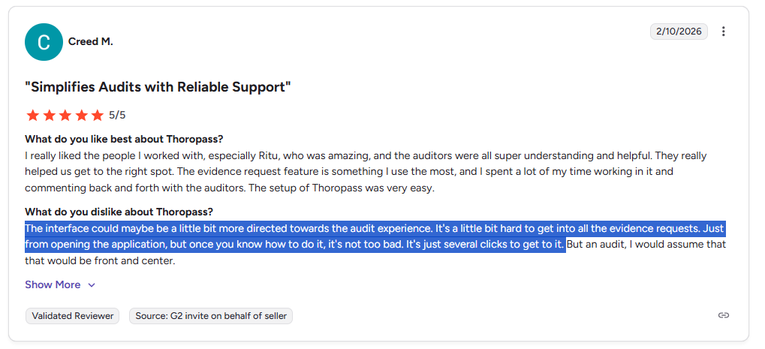Click the 5/5 rating score text
This screenshot has height=349, width=765.
(117, 116)
